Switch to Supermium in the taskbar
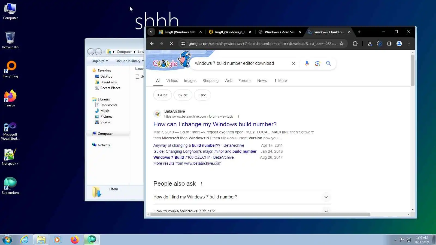 tap(92, 240)
